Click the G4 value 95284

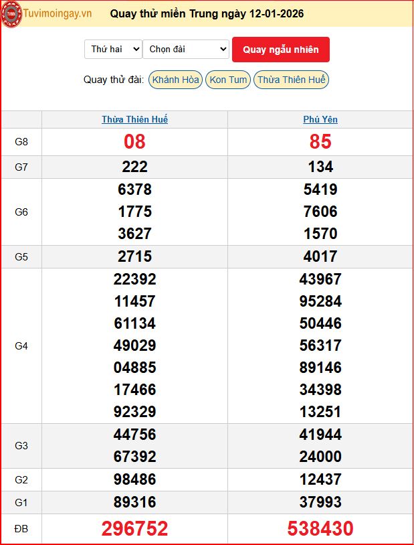(x=320, y=301)
